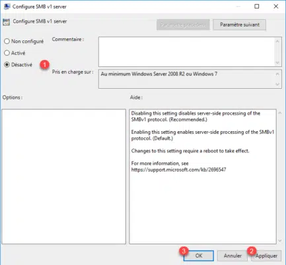
Task: Click the 'Configure SMB v1 server' setting heading
Action: point(40,21)
